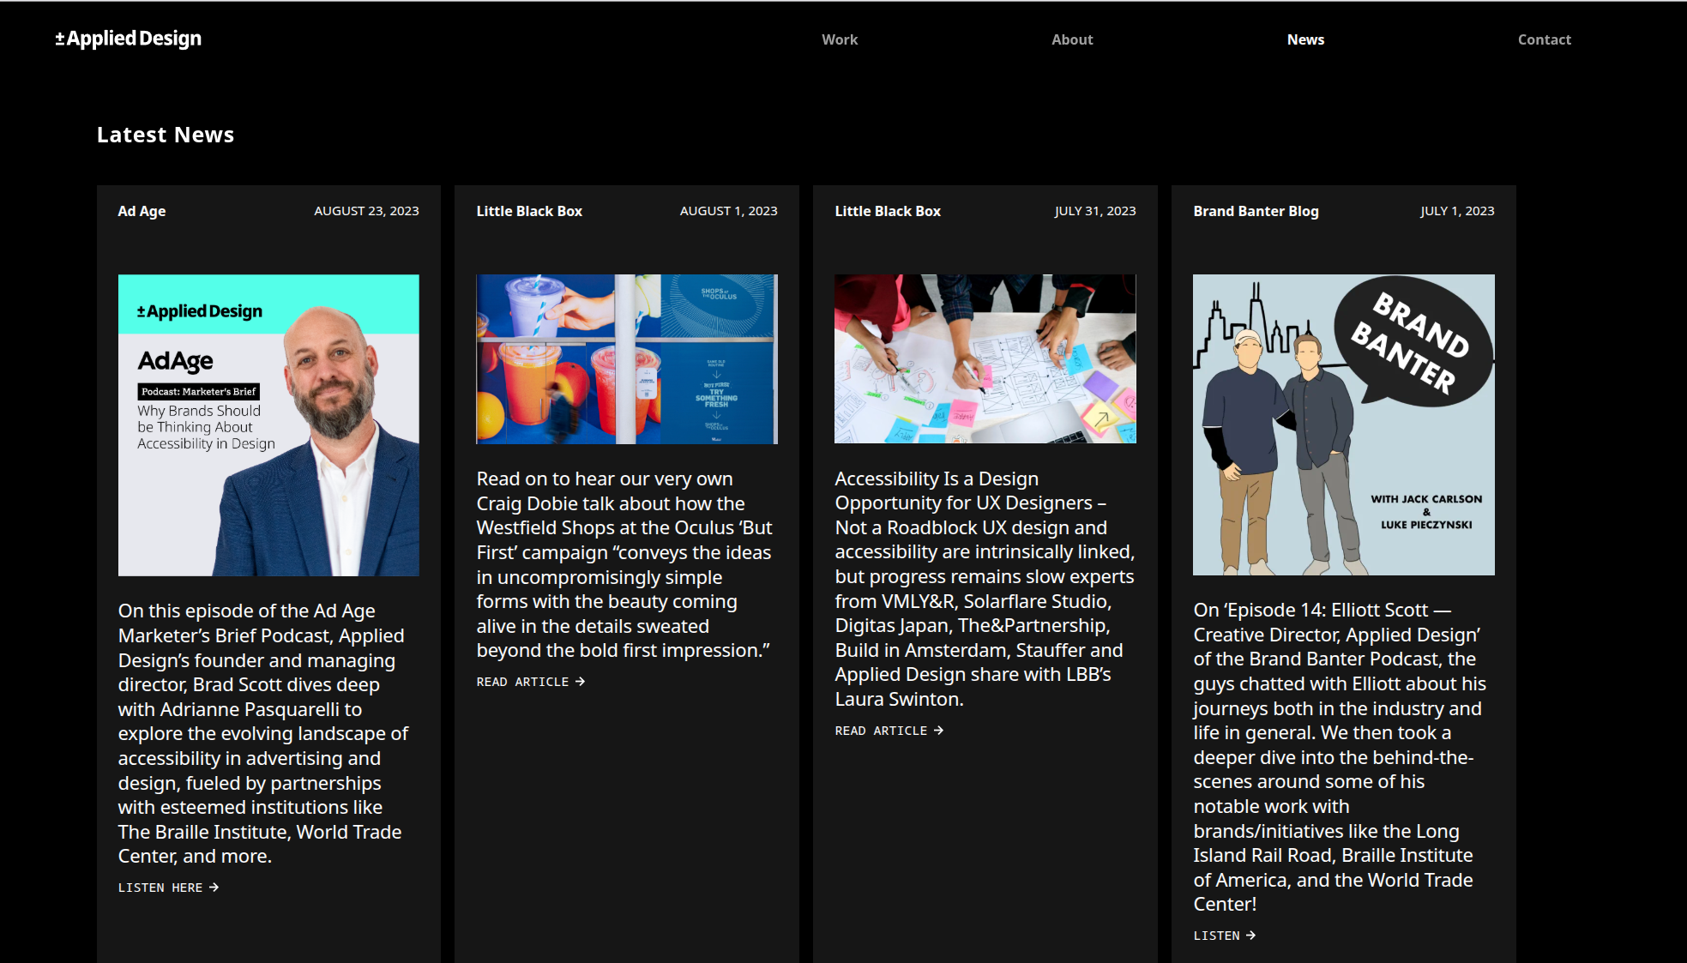Open the Brand Banter podcast cover image

pyautogui.click(x=1343, y=424)
